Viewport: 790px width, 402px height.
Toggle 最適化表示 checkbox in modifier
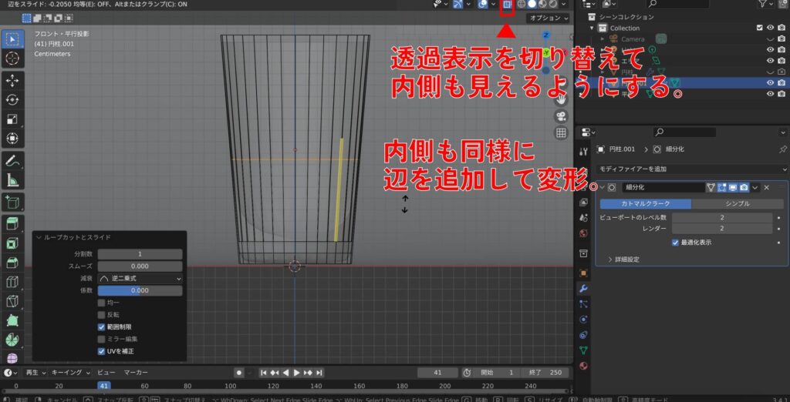tap(675, 242)
